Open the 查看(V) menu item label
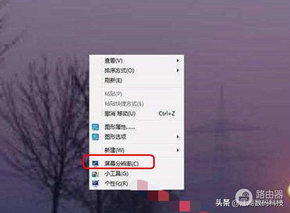The image size is (290, 213). pos(114,61)
